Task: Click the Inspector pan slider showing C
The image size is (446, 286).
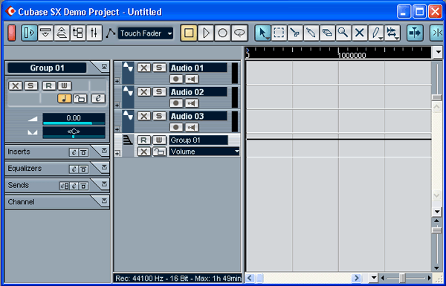Action: tap(74, 132)
